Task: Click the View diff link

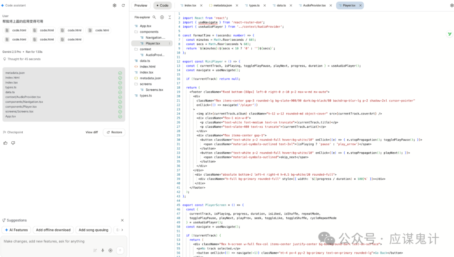Action: 92,132
